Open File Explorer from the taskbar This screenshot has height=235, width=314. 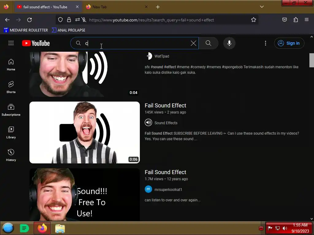pos(60,228)
